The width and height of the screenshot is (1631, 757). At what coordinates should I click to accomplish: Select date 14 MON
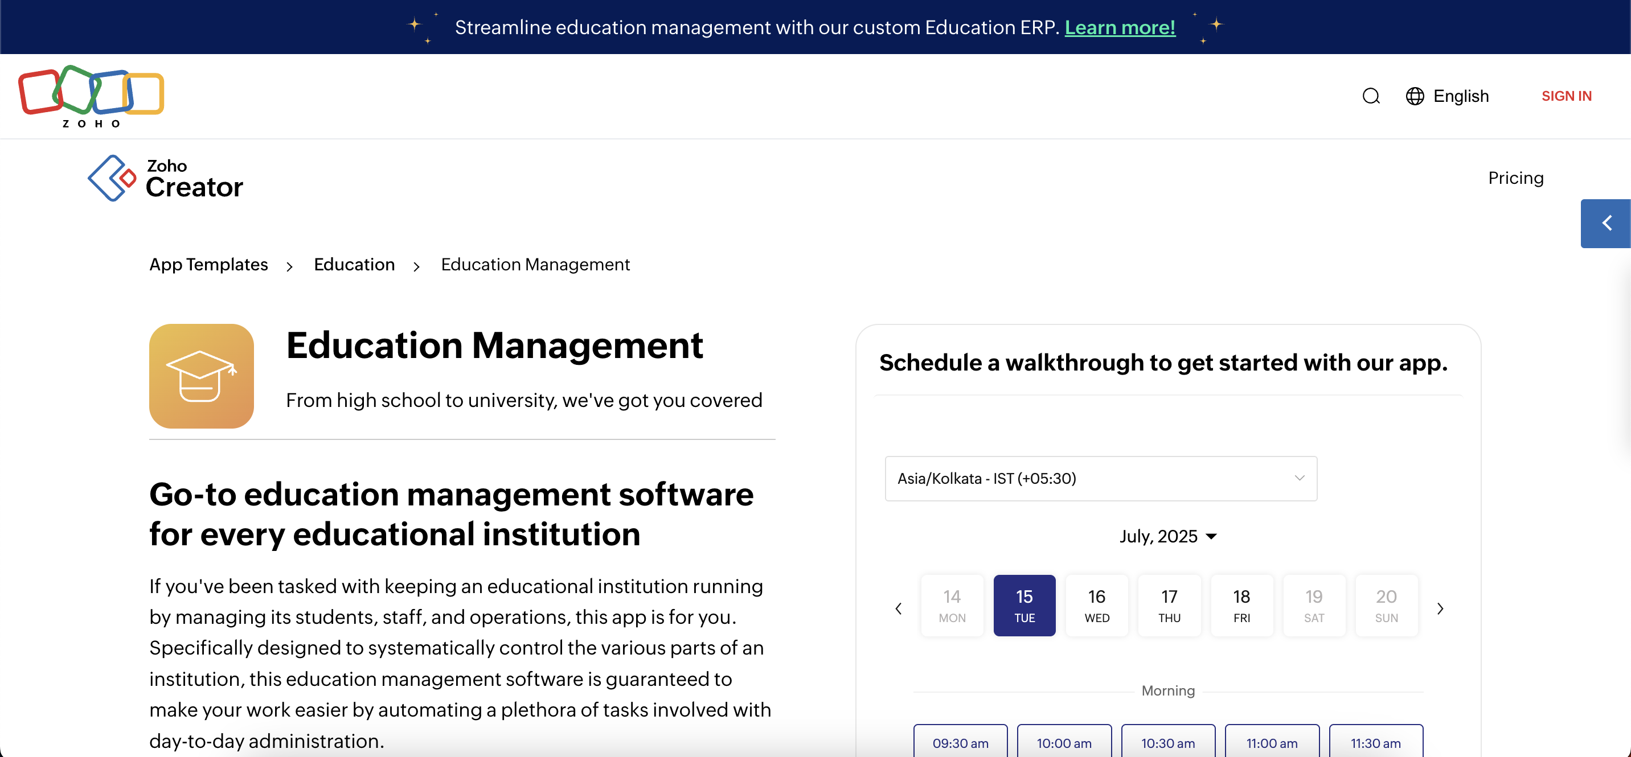952,606
